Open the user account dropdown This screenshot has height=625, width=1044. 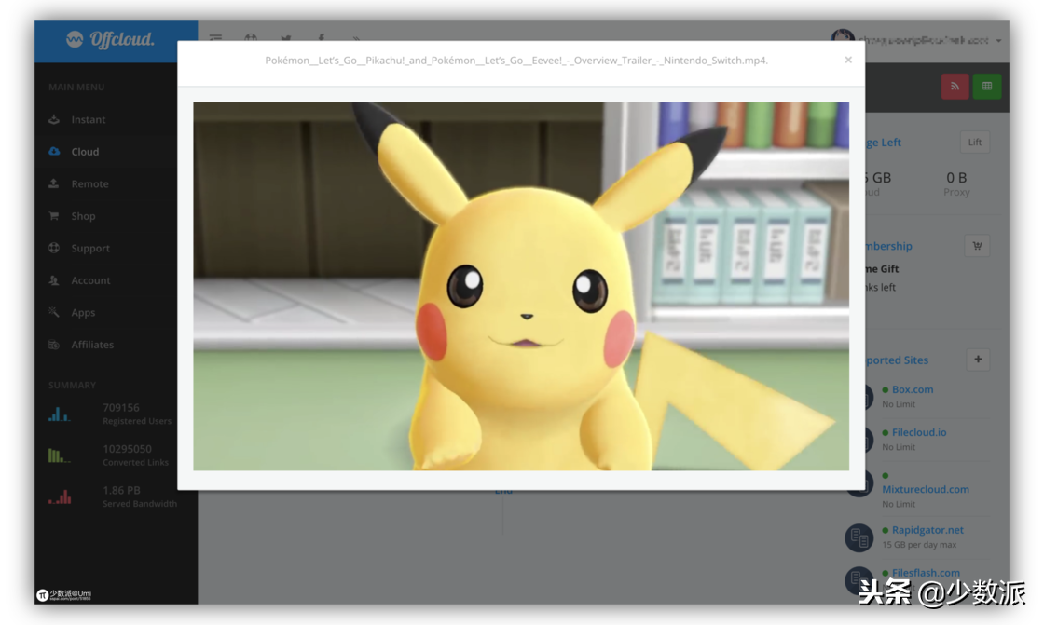[x=998, y=40]
